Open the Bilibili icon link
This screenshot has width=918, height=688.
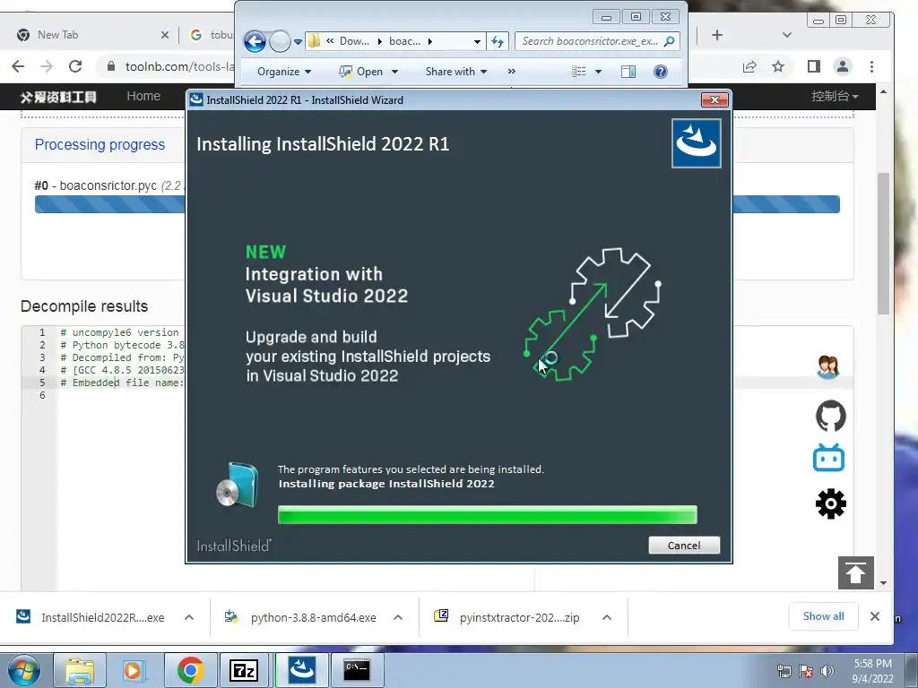pos(828,458)
